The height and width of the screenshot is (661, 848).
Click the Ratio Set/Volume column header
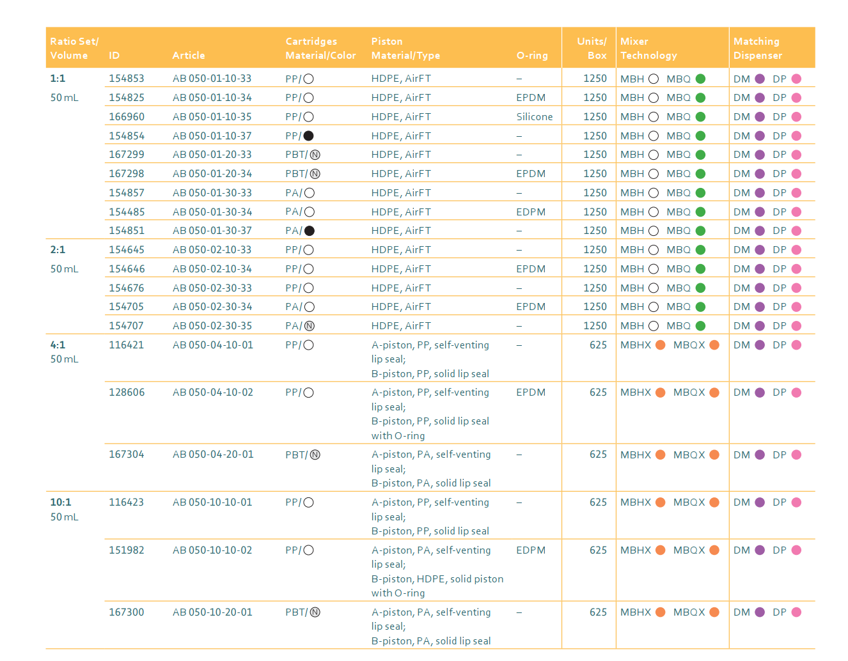(x=74, y=48)
